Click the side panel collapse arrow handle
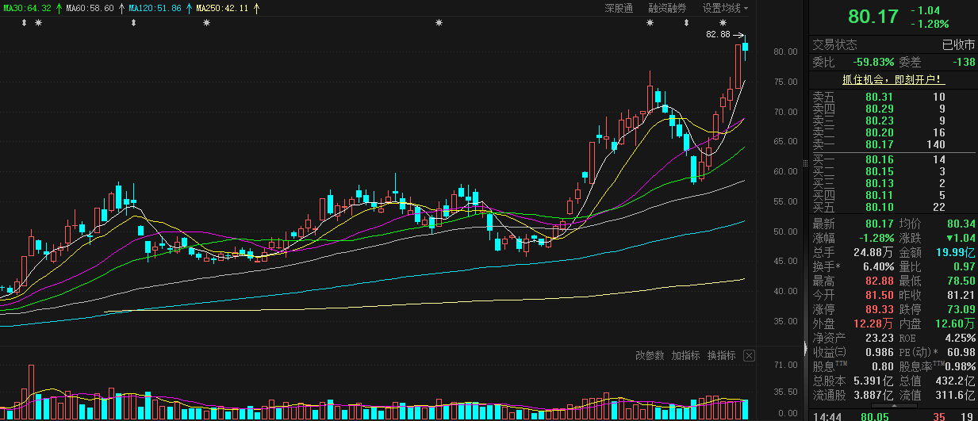978x421 pixels. click(807, 348)
